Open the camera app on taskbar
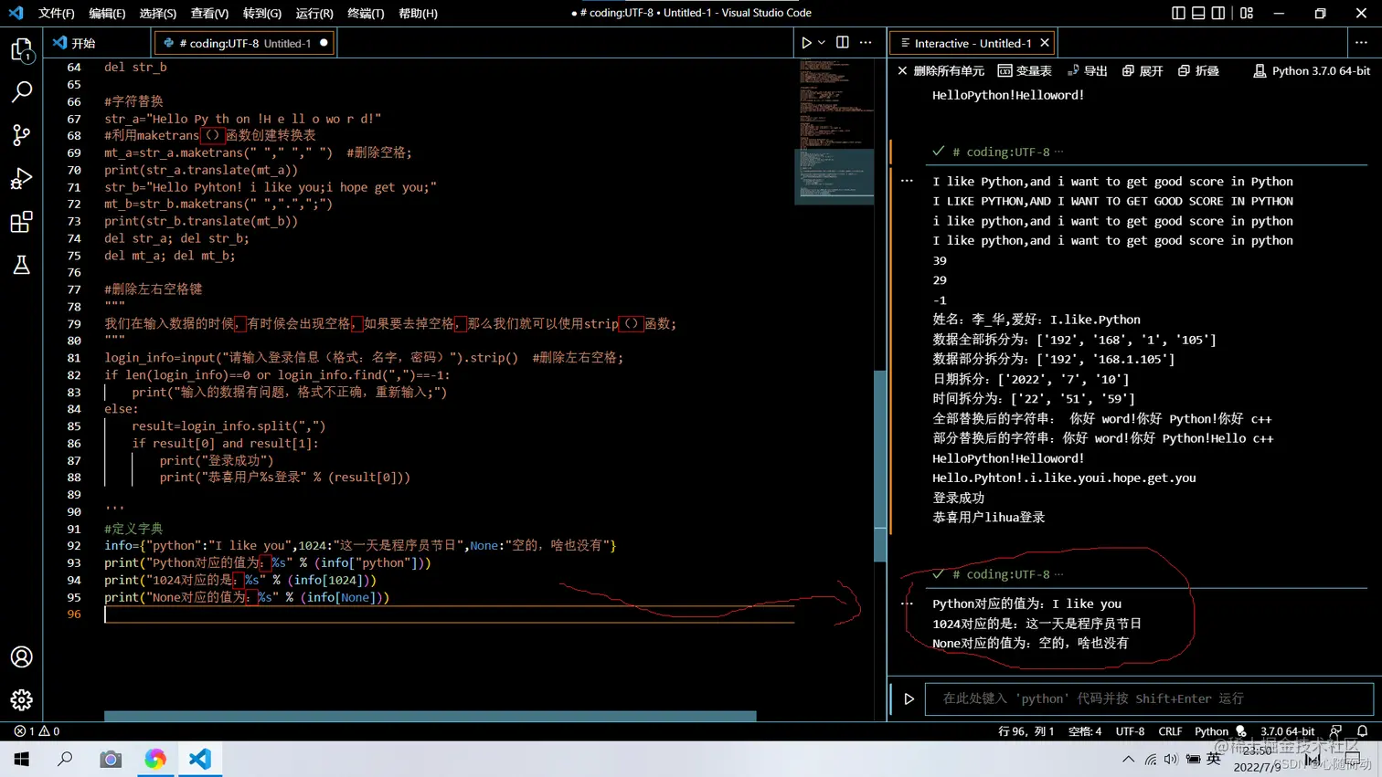This screenshot has height=777, width=1382. [111, 759]
